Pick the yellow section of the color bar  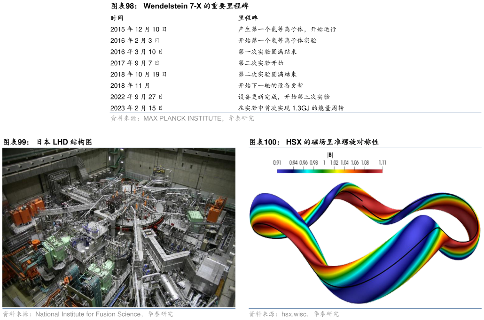tap(336, 171)
